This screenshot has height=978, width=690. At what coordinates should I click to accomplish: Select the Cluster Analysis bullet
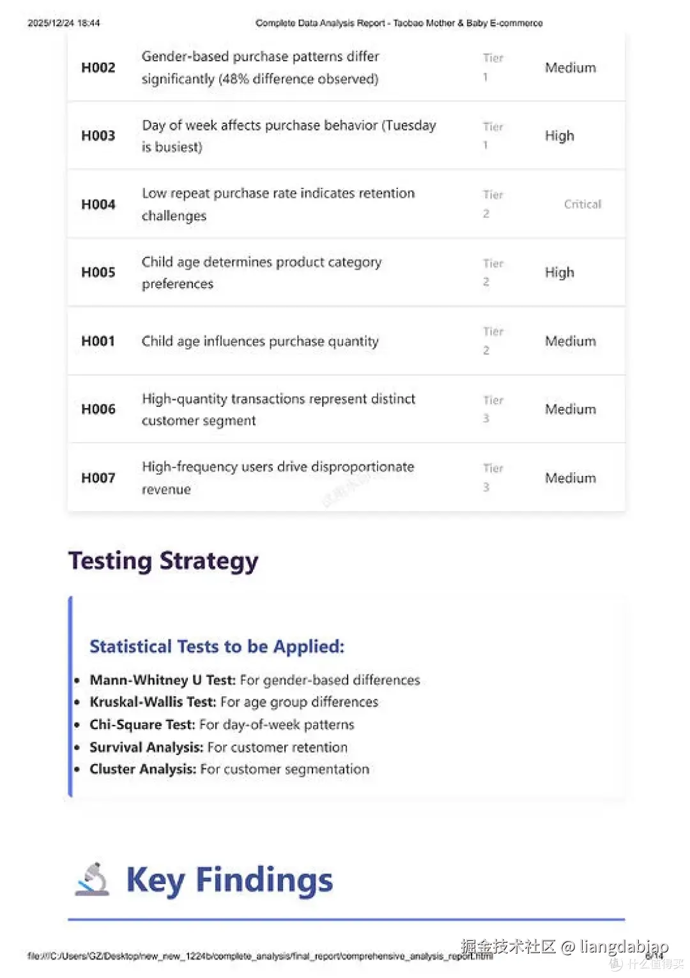[229, 769]
